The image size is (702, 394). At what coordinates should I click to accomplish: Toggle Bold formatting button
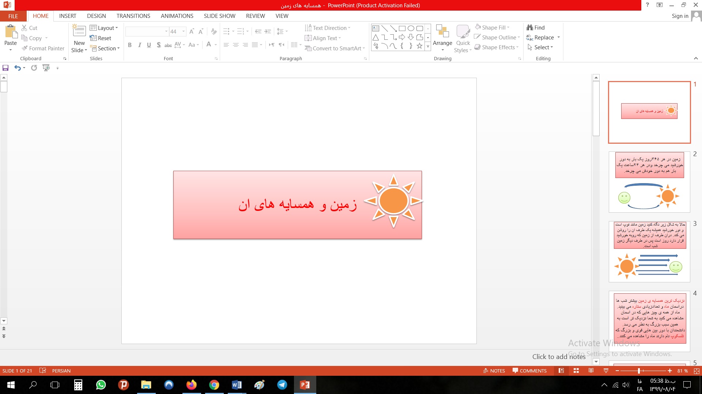[129, 45]
